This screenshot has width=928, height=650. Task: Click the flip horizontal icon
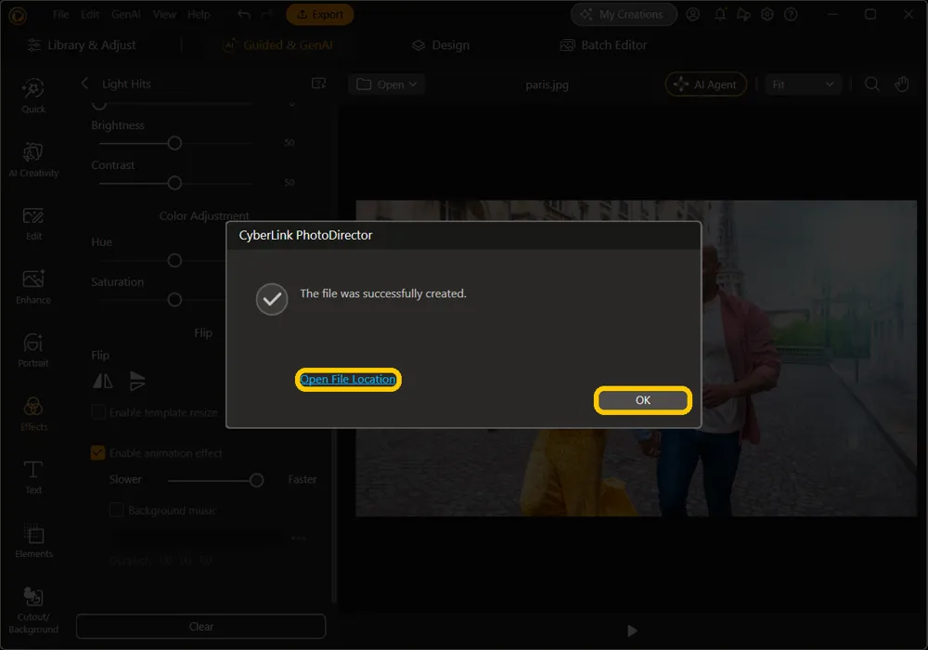point(103,381)
